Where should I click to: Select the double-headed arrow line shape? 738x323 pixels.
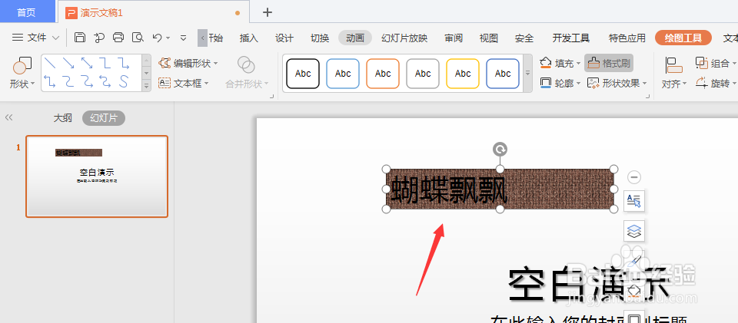87,63
